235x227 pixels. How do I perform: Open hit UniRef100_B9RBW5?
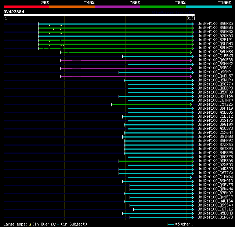pyautogui.click(x=215, y=28)
